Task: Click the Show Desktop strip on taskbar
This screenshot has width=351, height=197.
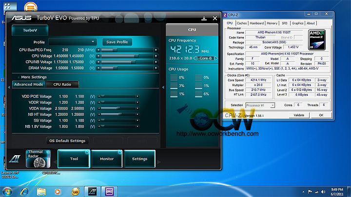Action: pos(349,192)
